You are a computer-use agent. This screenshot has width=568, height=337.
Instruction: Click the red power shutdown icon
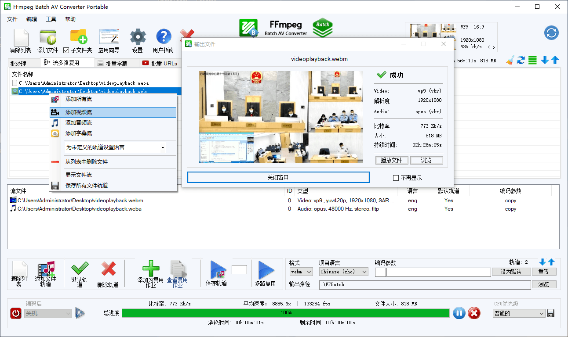[16, 313]
